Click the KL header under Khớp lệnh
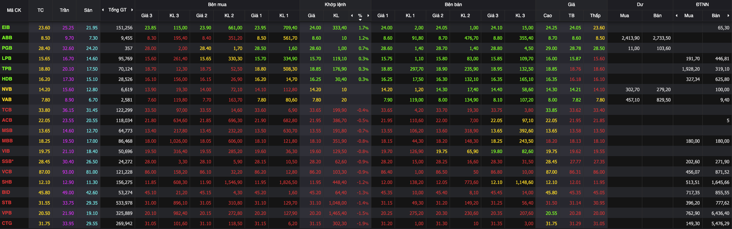The image size is (732, 229). [x=336, y=16]
